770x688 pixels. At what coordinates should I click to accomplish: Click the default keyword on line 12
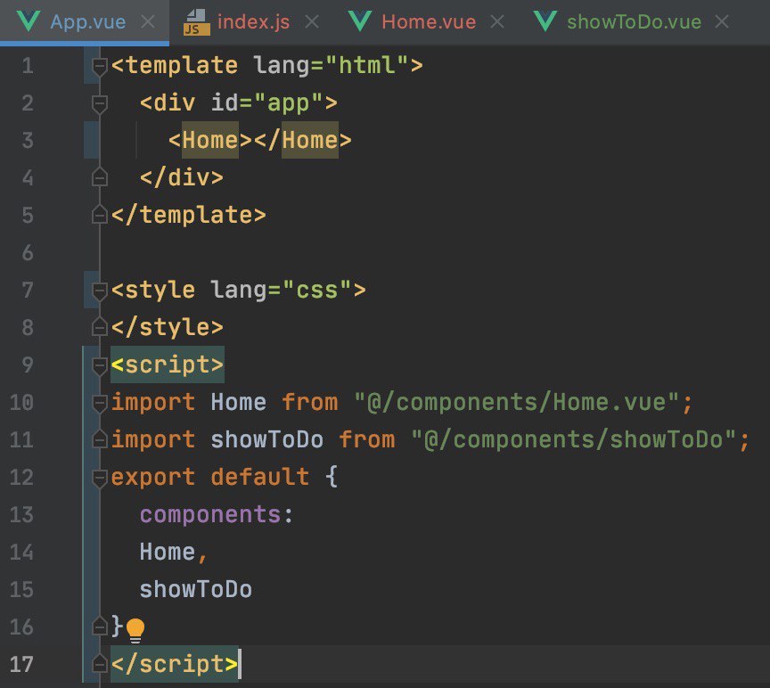(260, 477)
